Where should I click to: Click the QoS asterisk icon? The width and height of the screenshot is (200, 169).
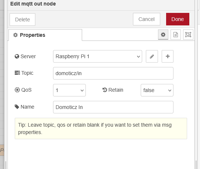pos(17,90)
